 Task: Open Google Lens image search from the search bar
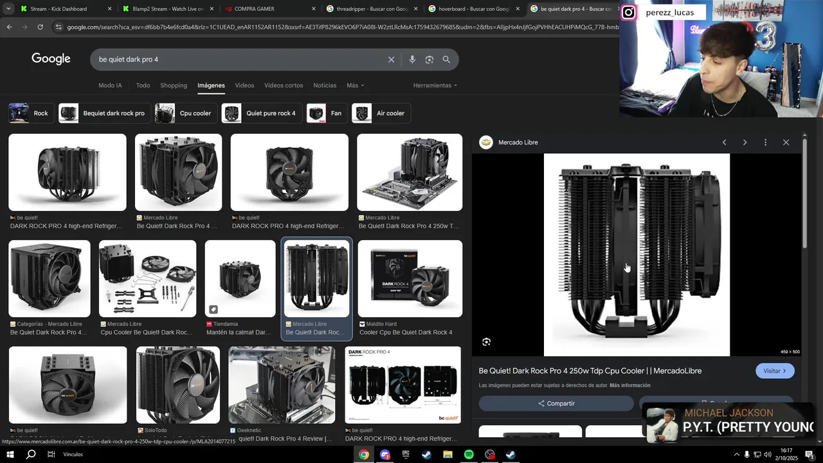(430, 59)
